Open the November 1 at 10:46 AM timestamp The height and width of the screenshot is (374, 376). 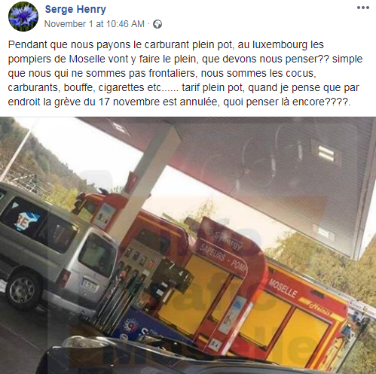click(94, 24)
